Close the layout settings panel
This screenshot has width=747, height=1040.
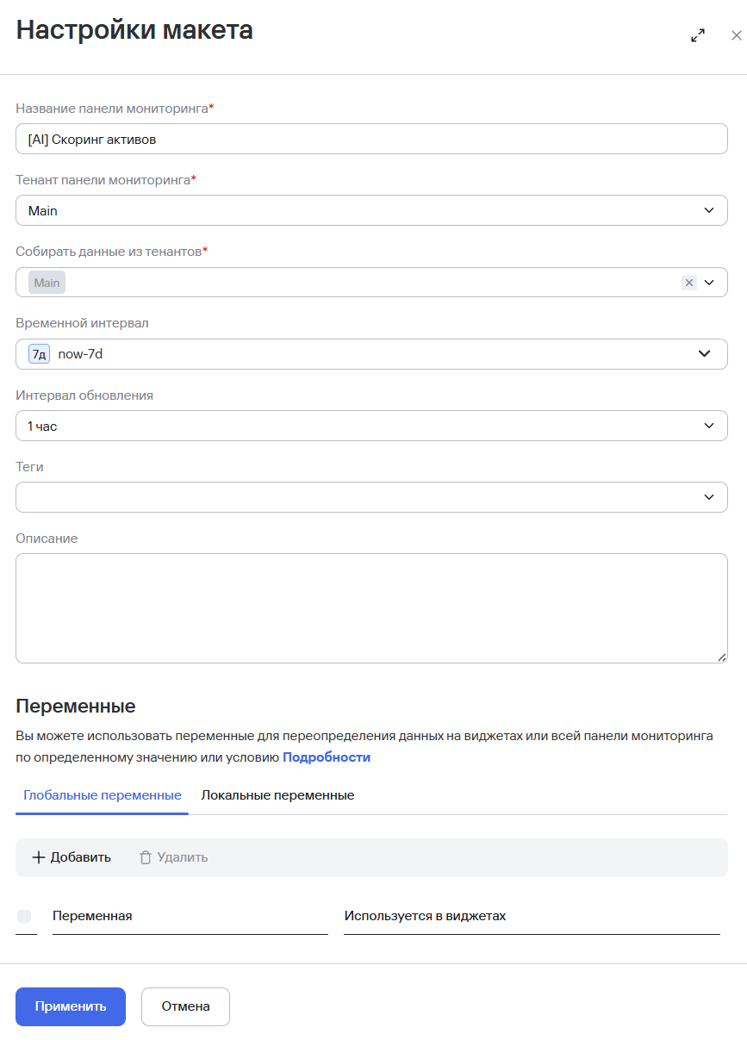(x=736, y=35)
